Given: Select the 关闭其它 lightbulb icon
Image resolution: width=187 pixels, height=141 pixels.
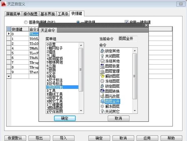Looking at the screenshot, I should point(102,111).
